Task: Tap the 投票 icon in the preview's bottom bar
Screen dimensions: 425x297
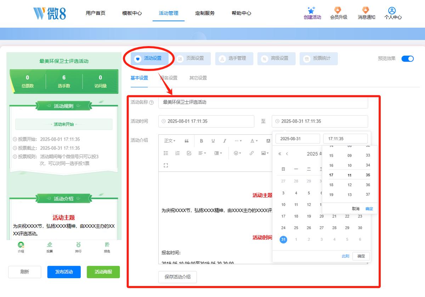Action: pos(50,247)
